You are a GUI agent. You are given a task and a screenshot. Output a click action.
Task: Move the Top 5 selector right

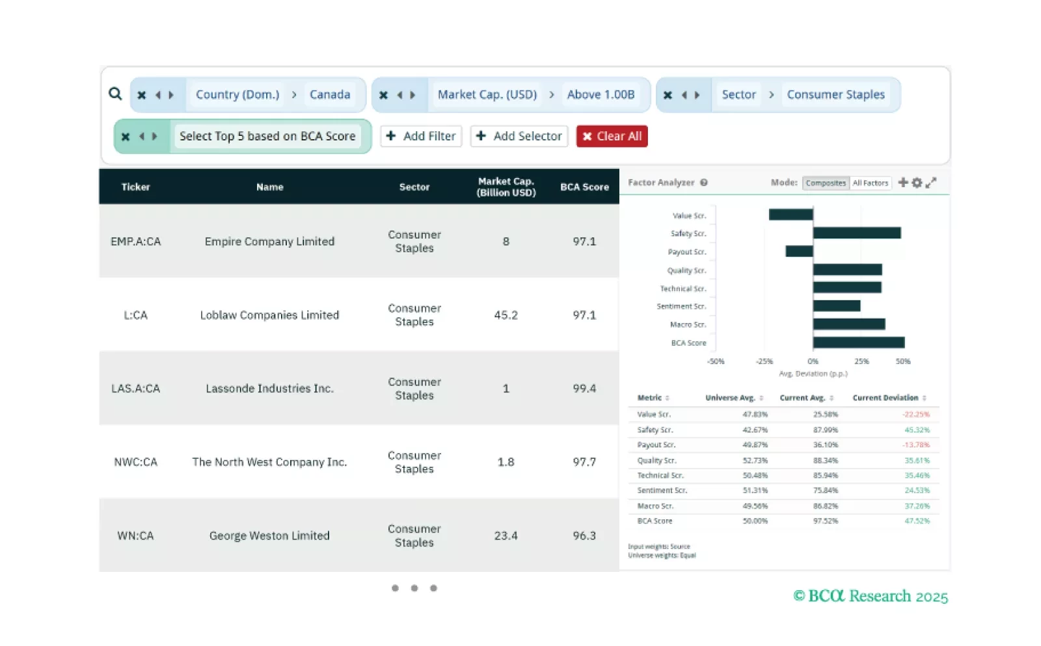155,136
